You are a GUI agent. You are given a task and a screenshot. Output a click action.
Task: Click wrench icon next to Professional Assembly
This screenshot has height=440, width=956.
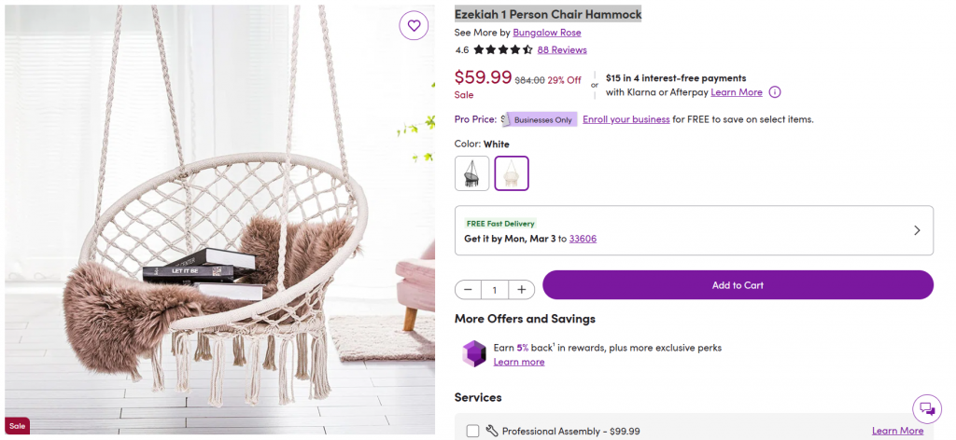point(492,431)
